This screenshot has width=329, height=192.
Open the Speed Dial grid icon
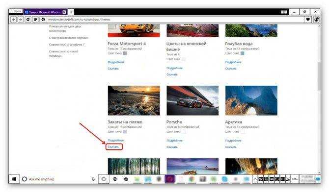pyautogui.click(x=35, y=20)
